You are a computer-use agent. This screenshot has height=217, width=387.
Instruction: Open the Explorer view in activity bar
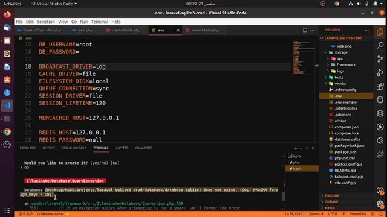(x=380, y=32)
